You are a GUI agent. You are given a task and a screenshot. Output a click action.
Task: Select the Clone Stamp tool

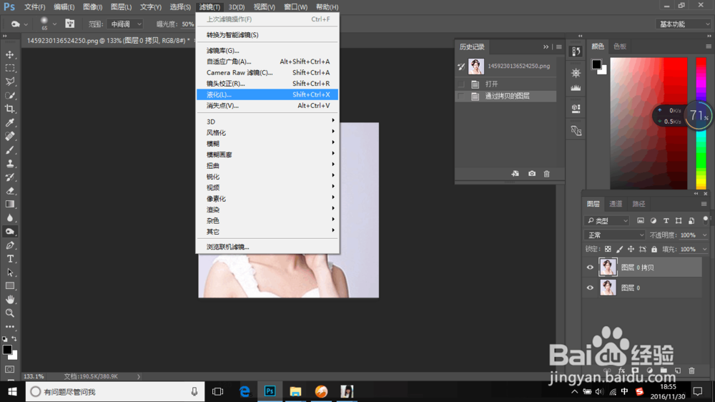point(9,163)
